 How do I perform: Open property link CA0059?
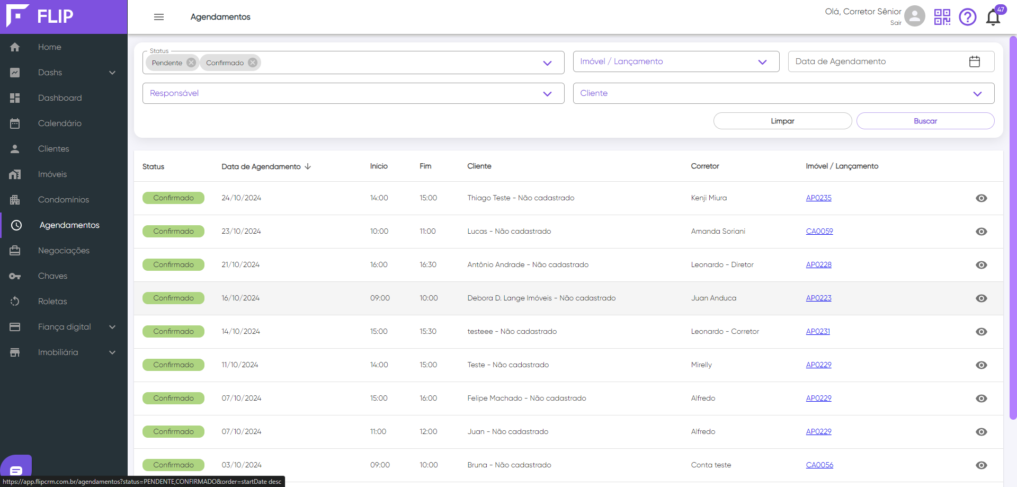click(x=819, y=231)
